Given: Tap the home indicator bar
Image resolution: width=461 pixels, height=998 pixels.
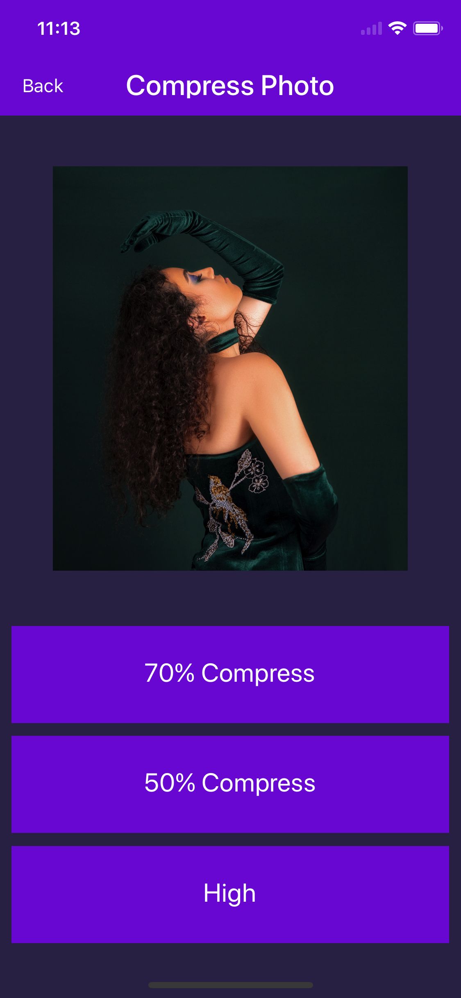Looking at the screenshot, I should pyautogui.click(x=231, y=985).
